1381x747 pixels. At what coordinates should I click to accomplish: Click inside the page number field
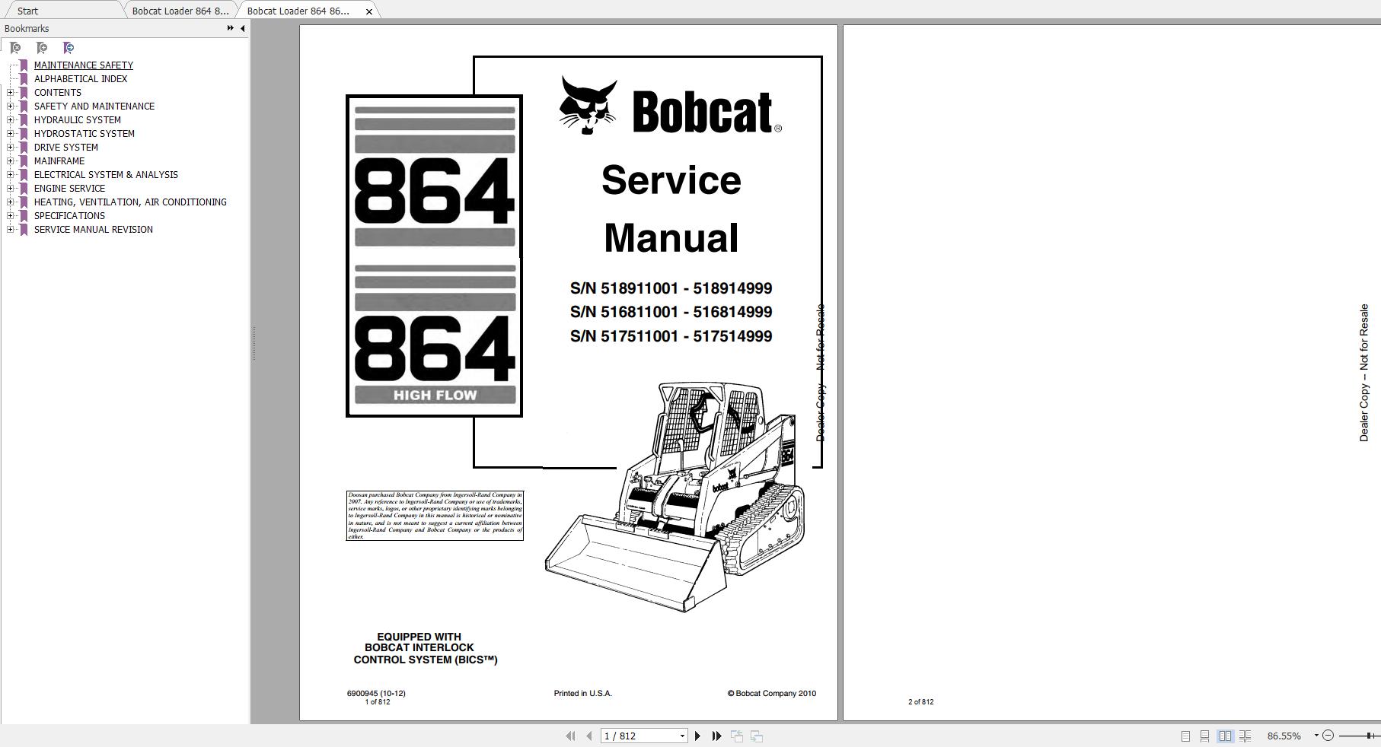point(639,736)
